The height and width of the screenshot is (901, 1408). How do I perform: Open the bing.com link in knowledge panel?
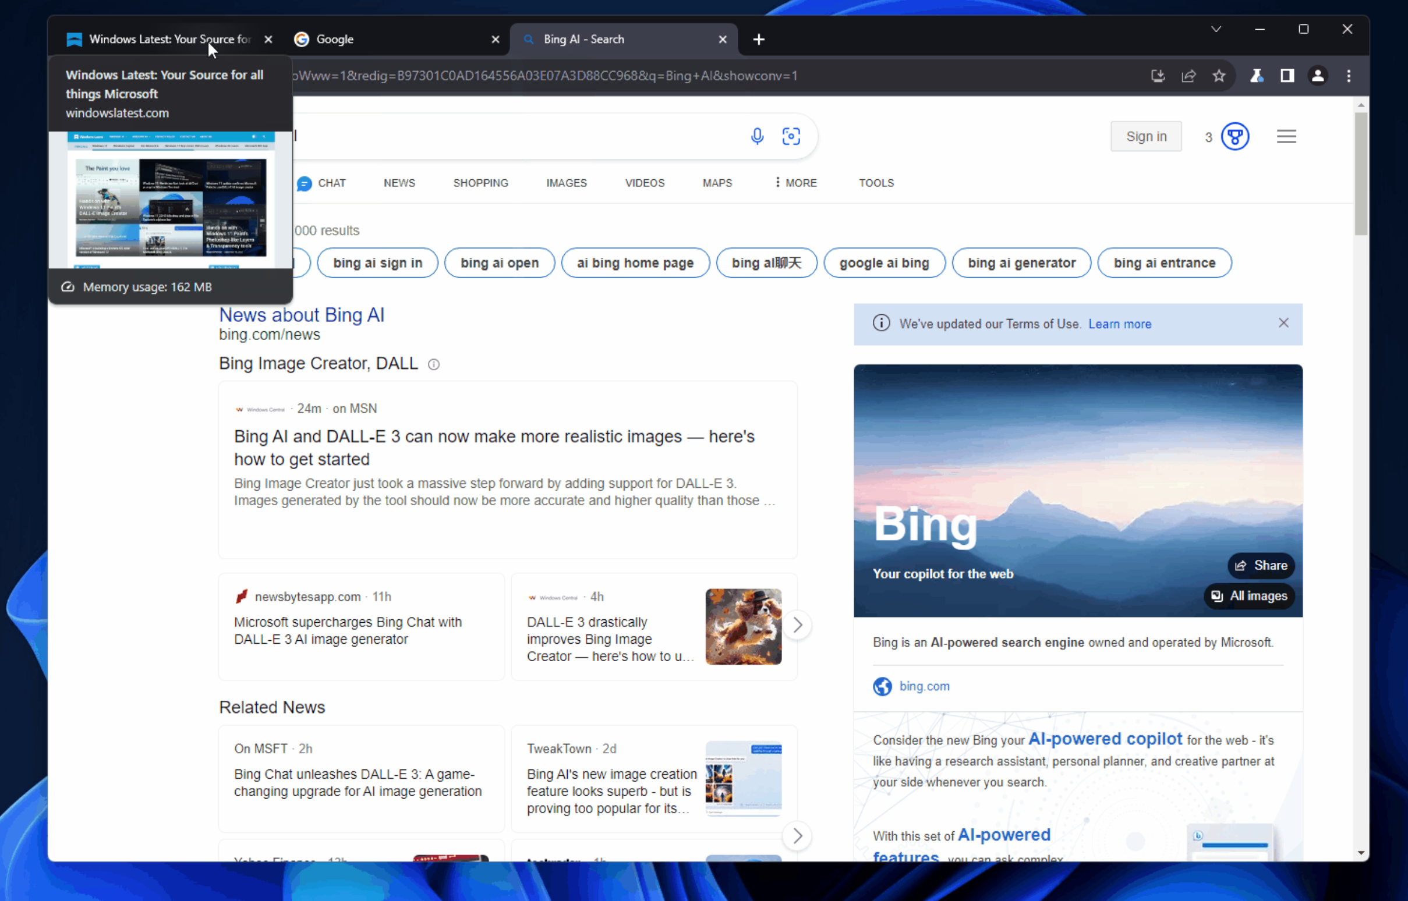(x=924, y=686)
